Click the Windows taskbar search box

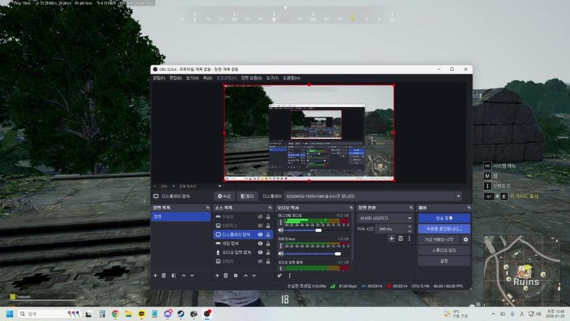[40, 314]
